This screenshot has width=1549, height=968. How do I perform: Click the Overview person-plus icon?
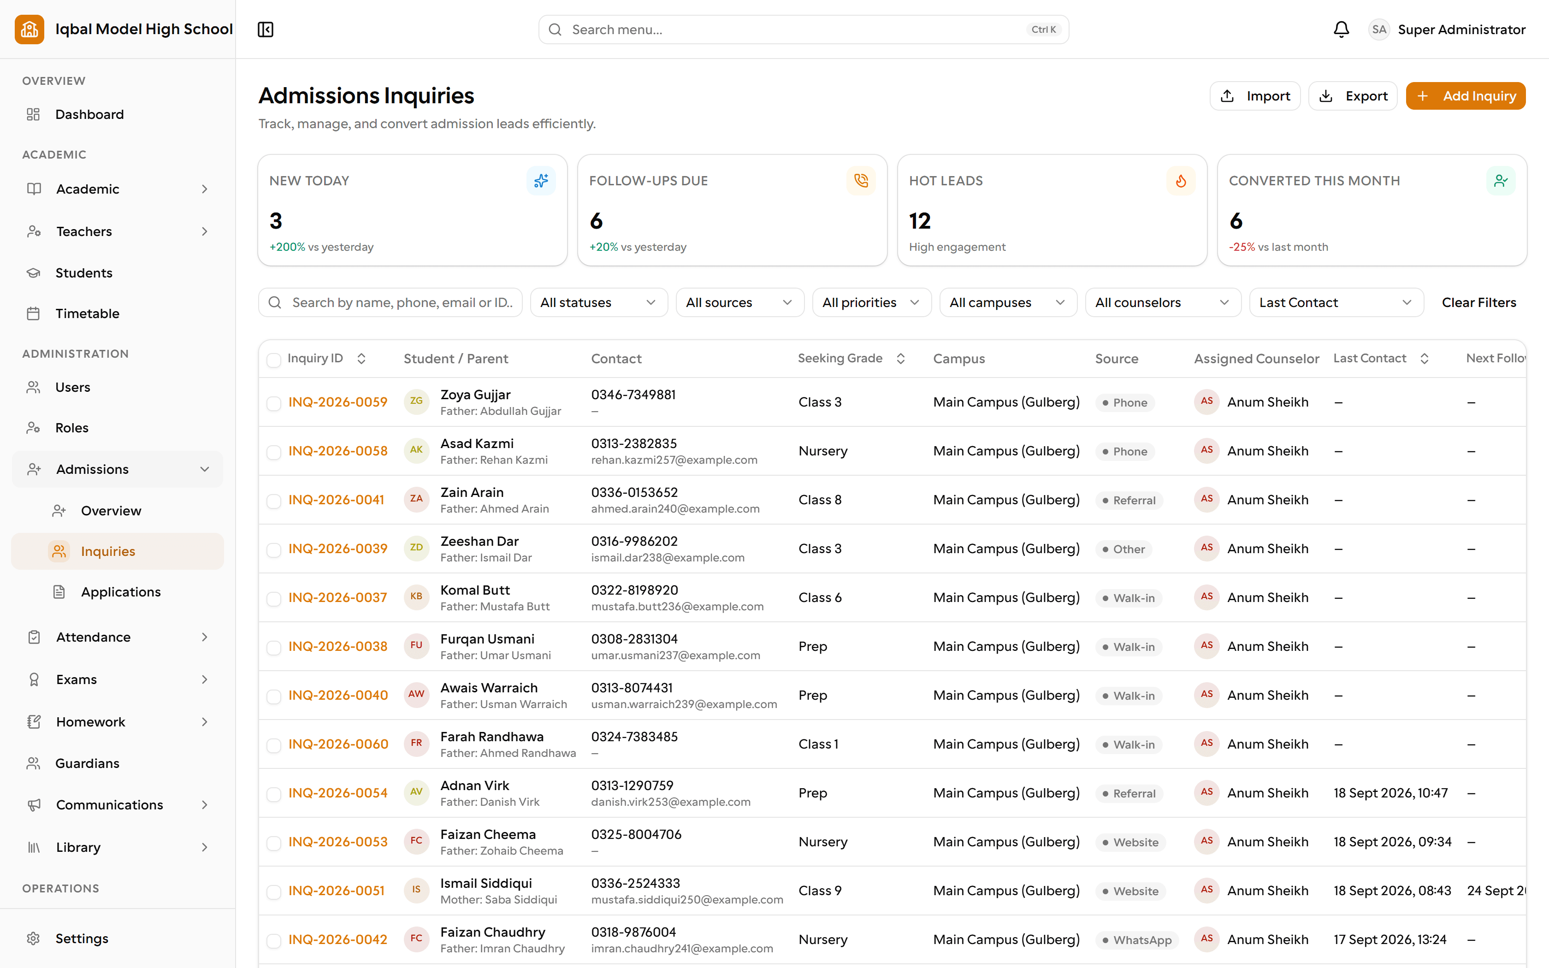tap(59, 511)
